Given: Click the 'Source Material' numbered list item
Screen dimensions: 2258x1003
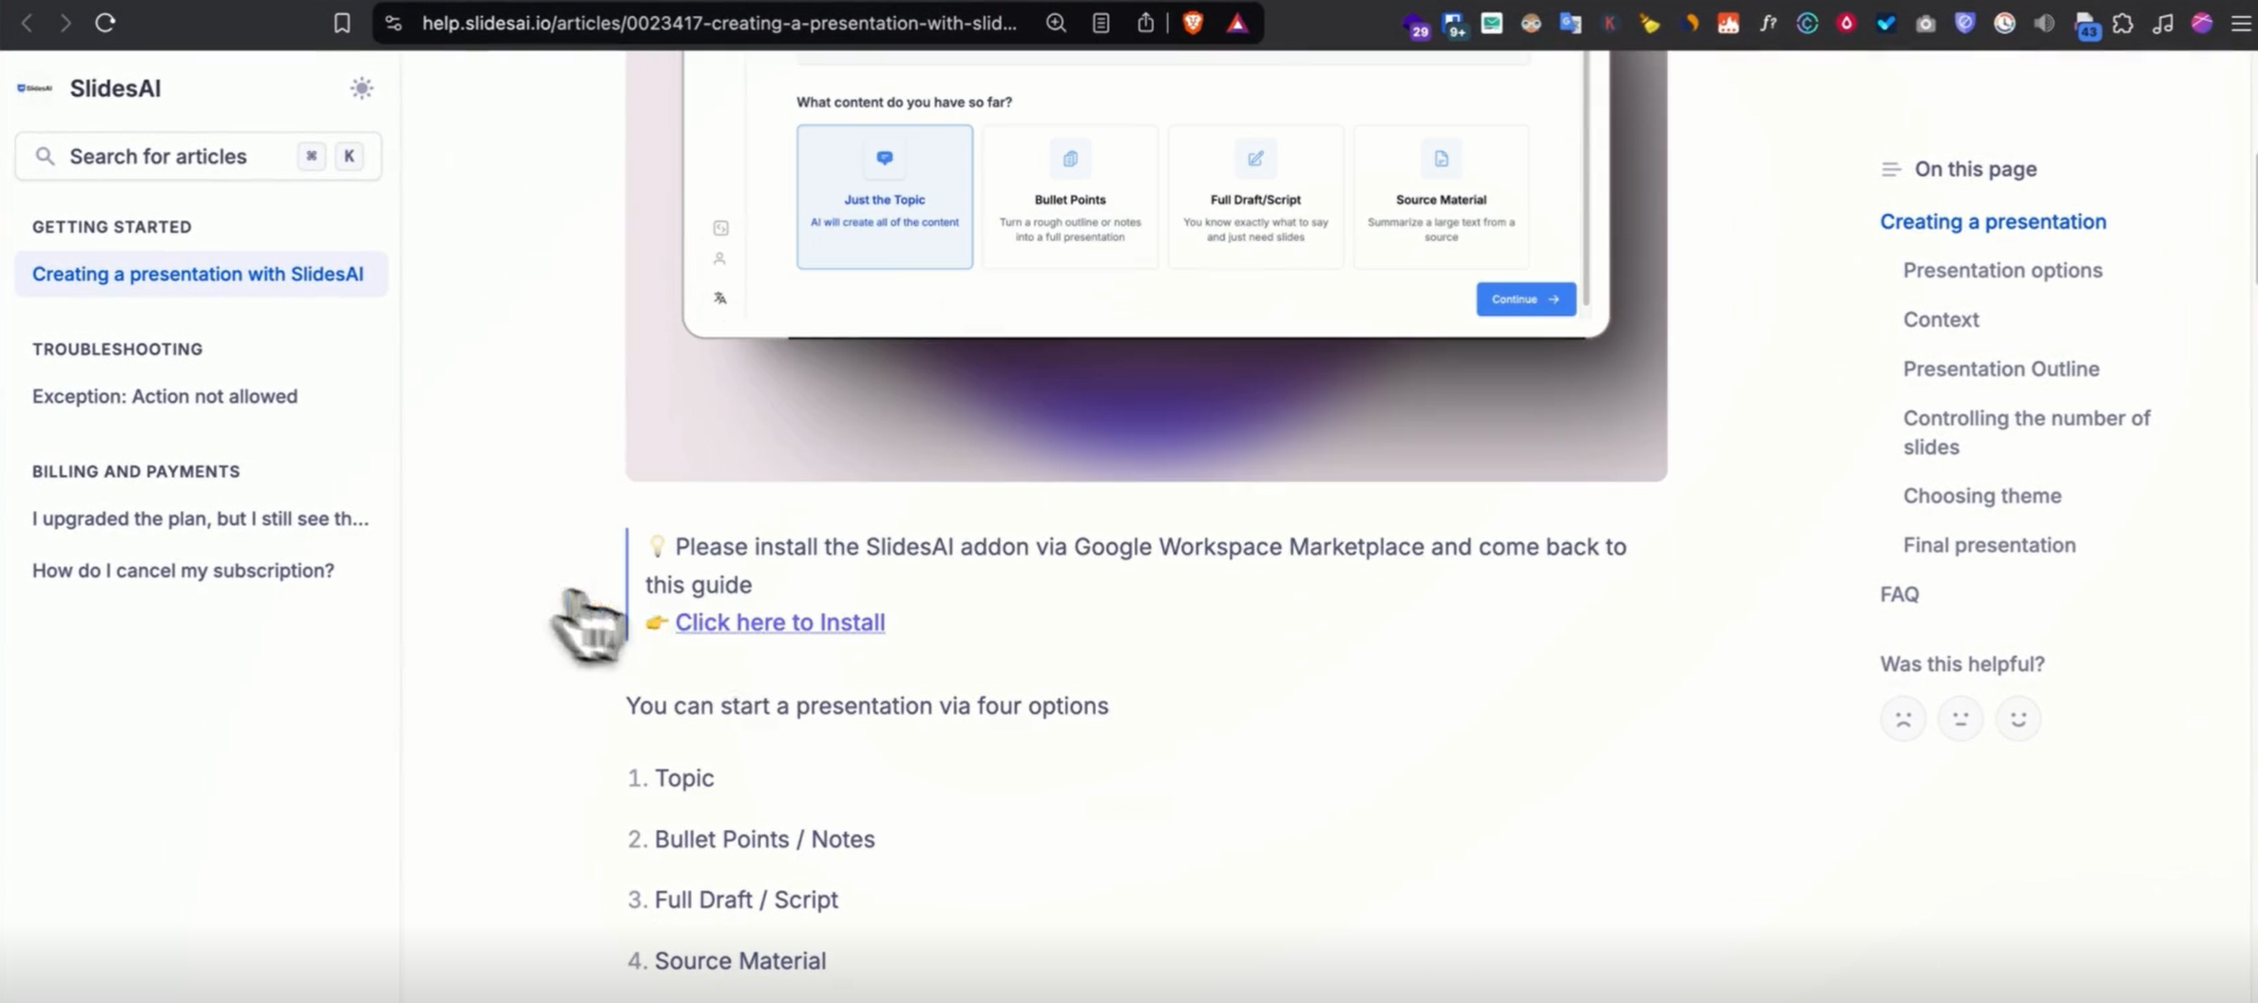Looking at the screenshot, I should (x=740, y=960).
